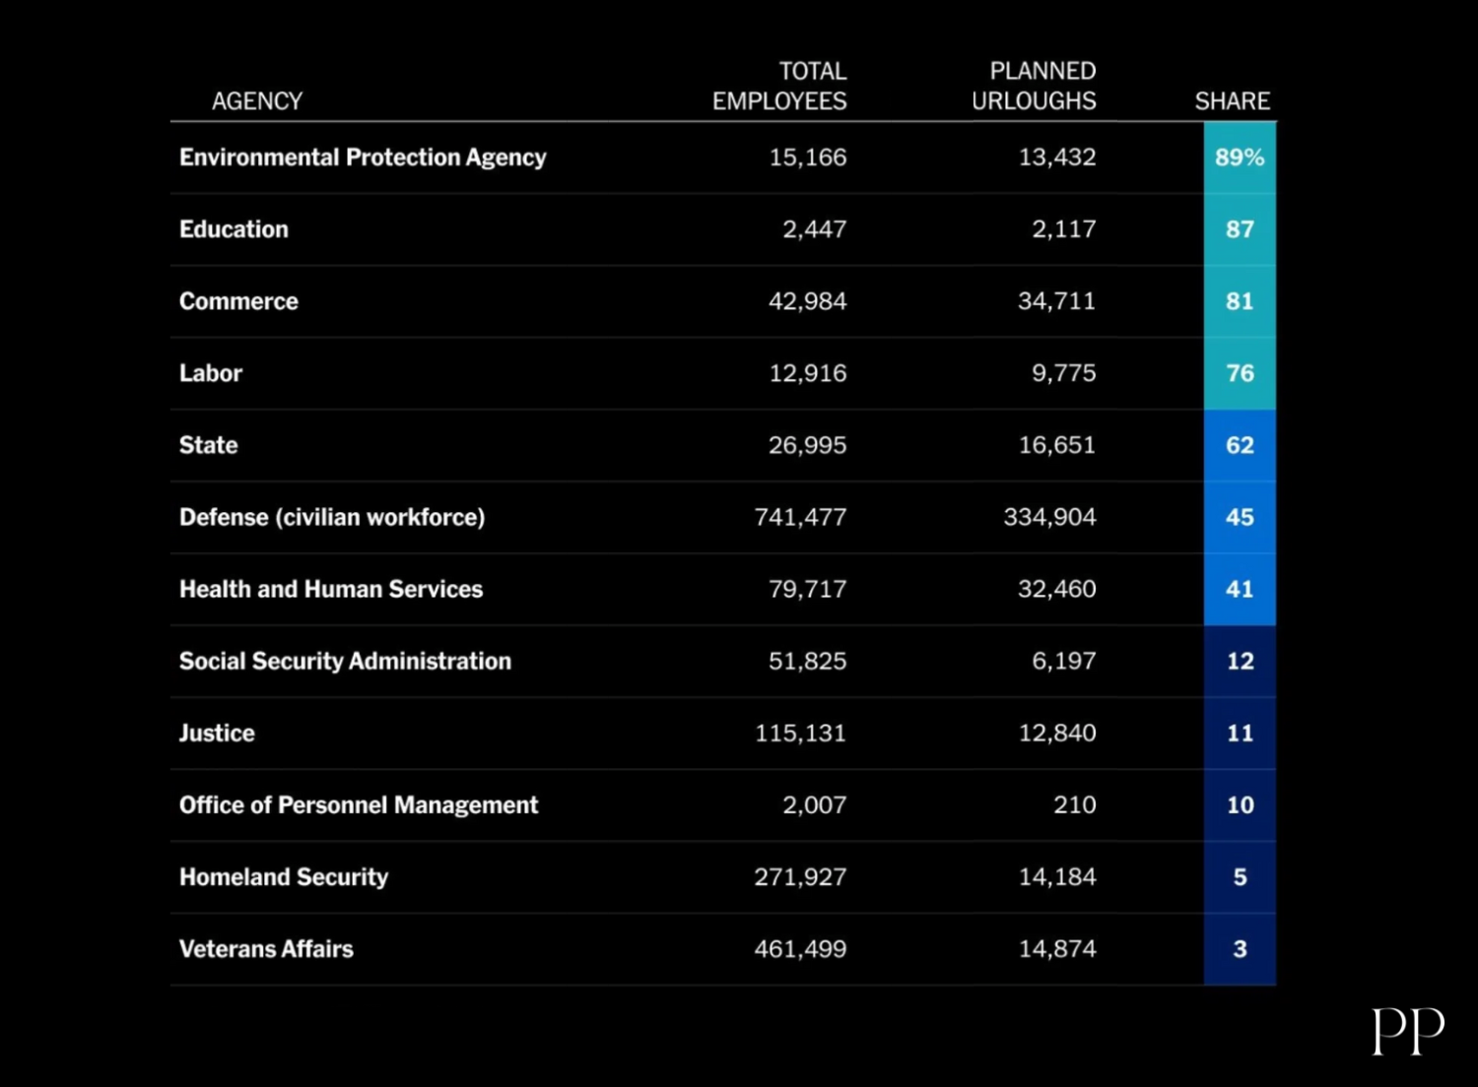
Task: Select the teal 76 share cell
Action: [x=1240, y=373]
